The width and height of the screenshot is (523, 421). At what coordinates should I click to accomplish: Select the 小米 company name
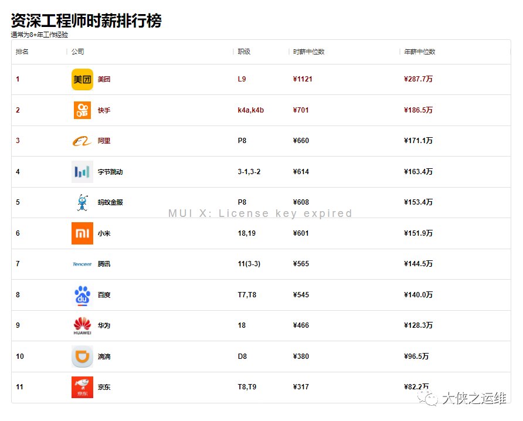pos(104,233)
